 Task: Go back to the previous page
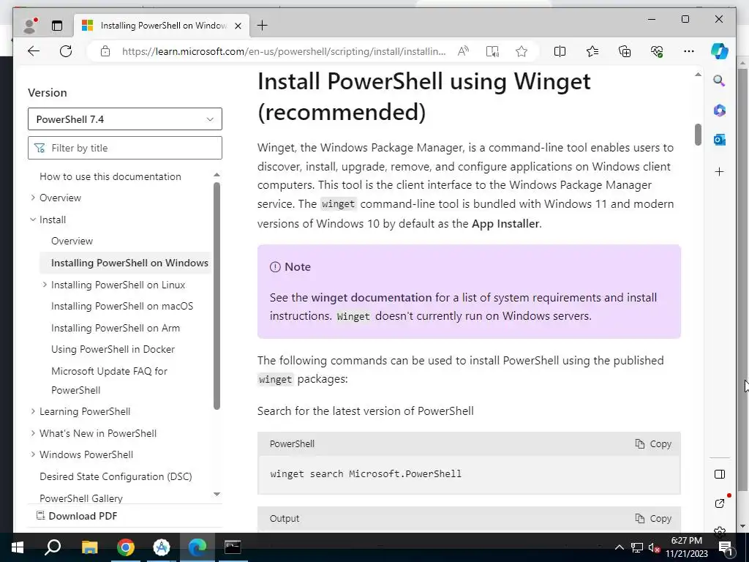tap(34, 51)
